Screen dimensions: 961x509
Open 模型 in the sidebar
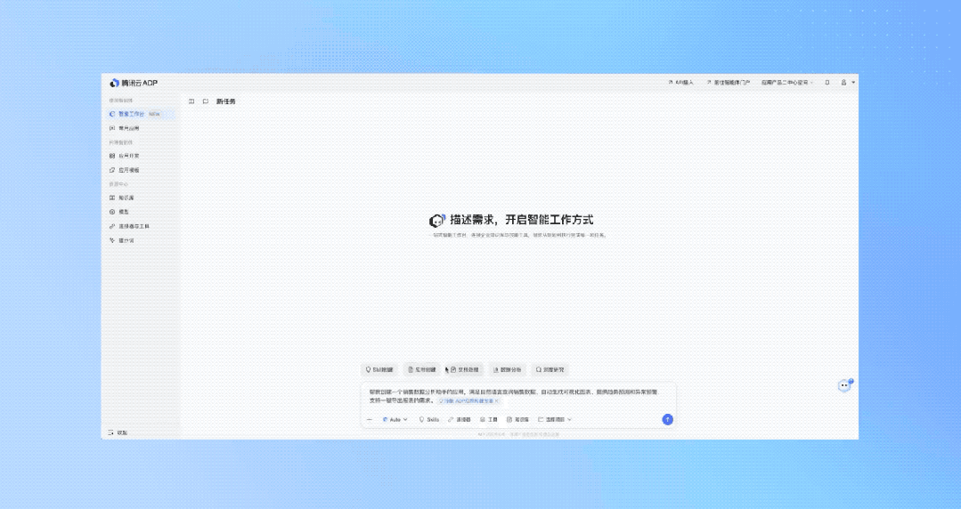pos(119,212)
